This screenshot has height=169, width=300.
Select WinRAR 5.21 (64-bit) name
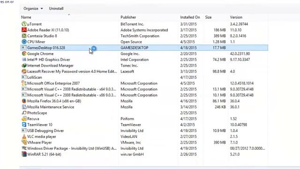(44, 154)
